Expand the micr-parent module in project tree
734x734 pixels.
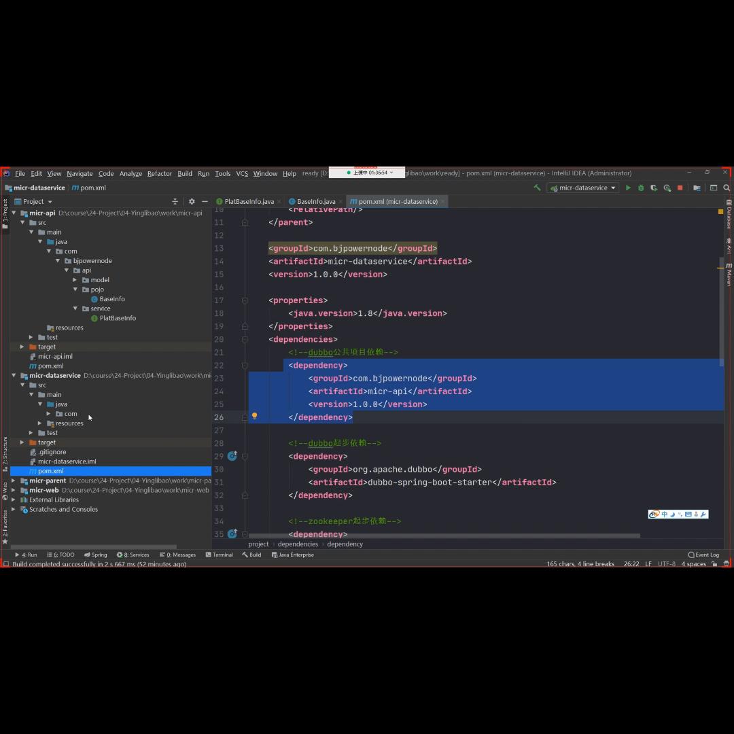(x=14, y=480)
